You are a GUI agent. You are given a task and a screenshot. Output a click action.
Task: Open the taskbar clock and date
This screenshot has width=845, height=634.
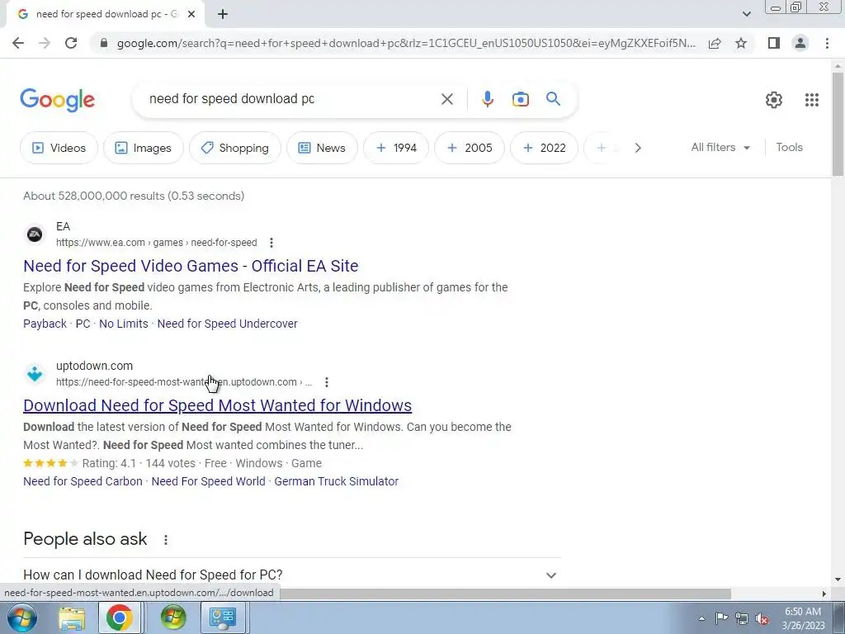802,618
